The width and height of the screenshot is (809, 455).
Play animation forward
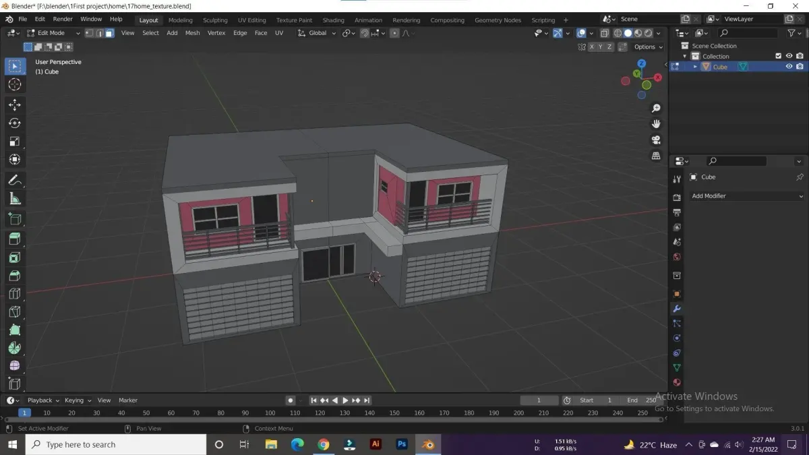(345, 400)
